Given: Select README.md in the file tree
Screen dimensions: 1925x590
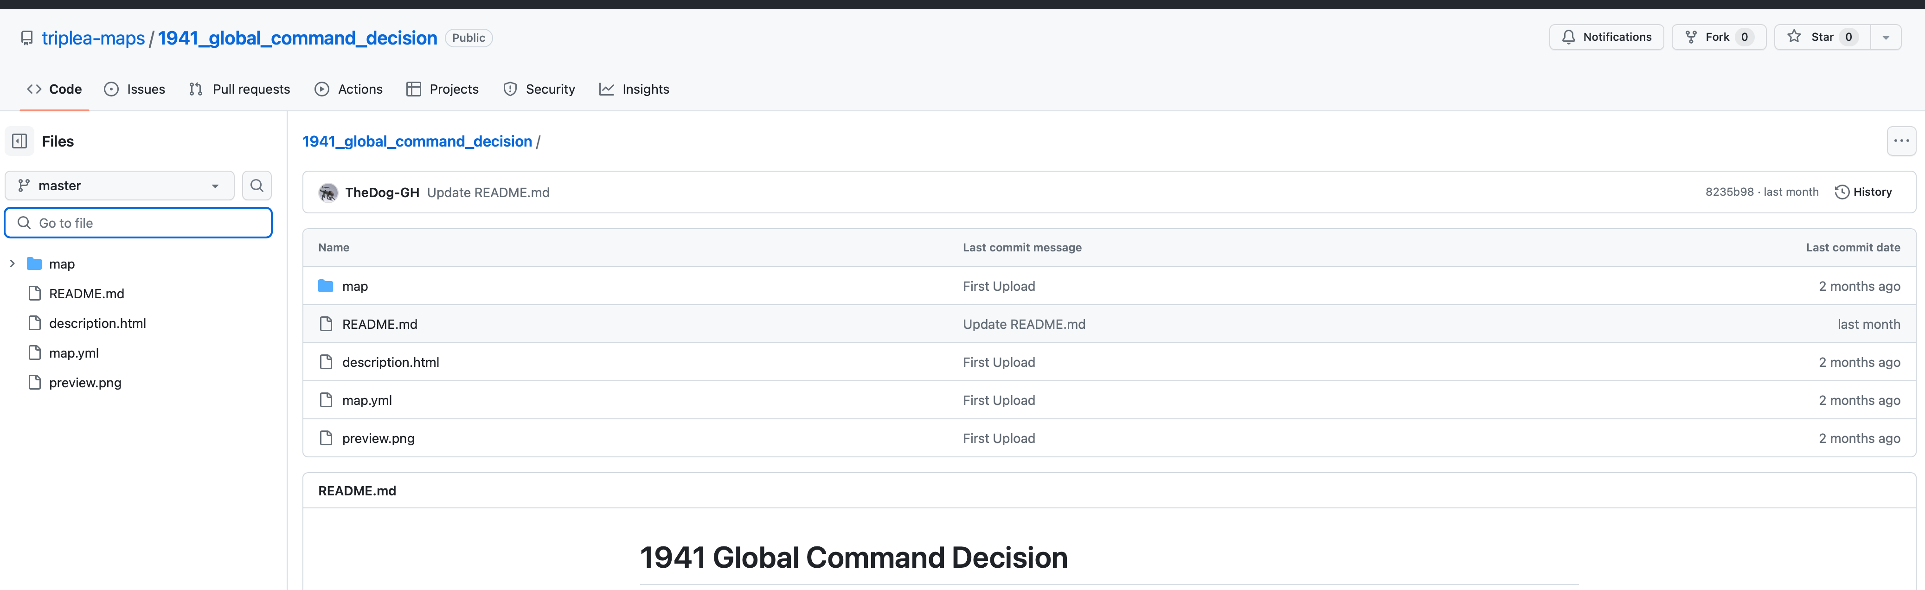Looking at the screenshot, I should 87,294.
